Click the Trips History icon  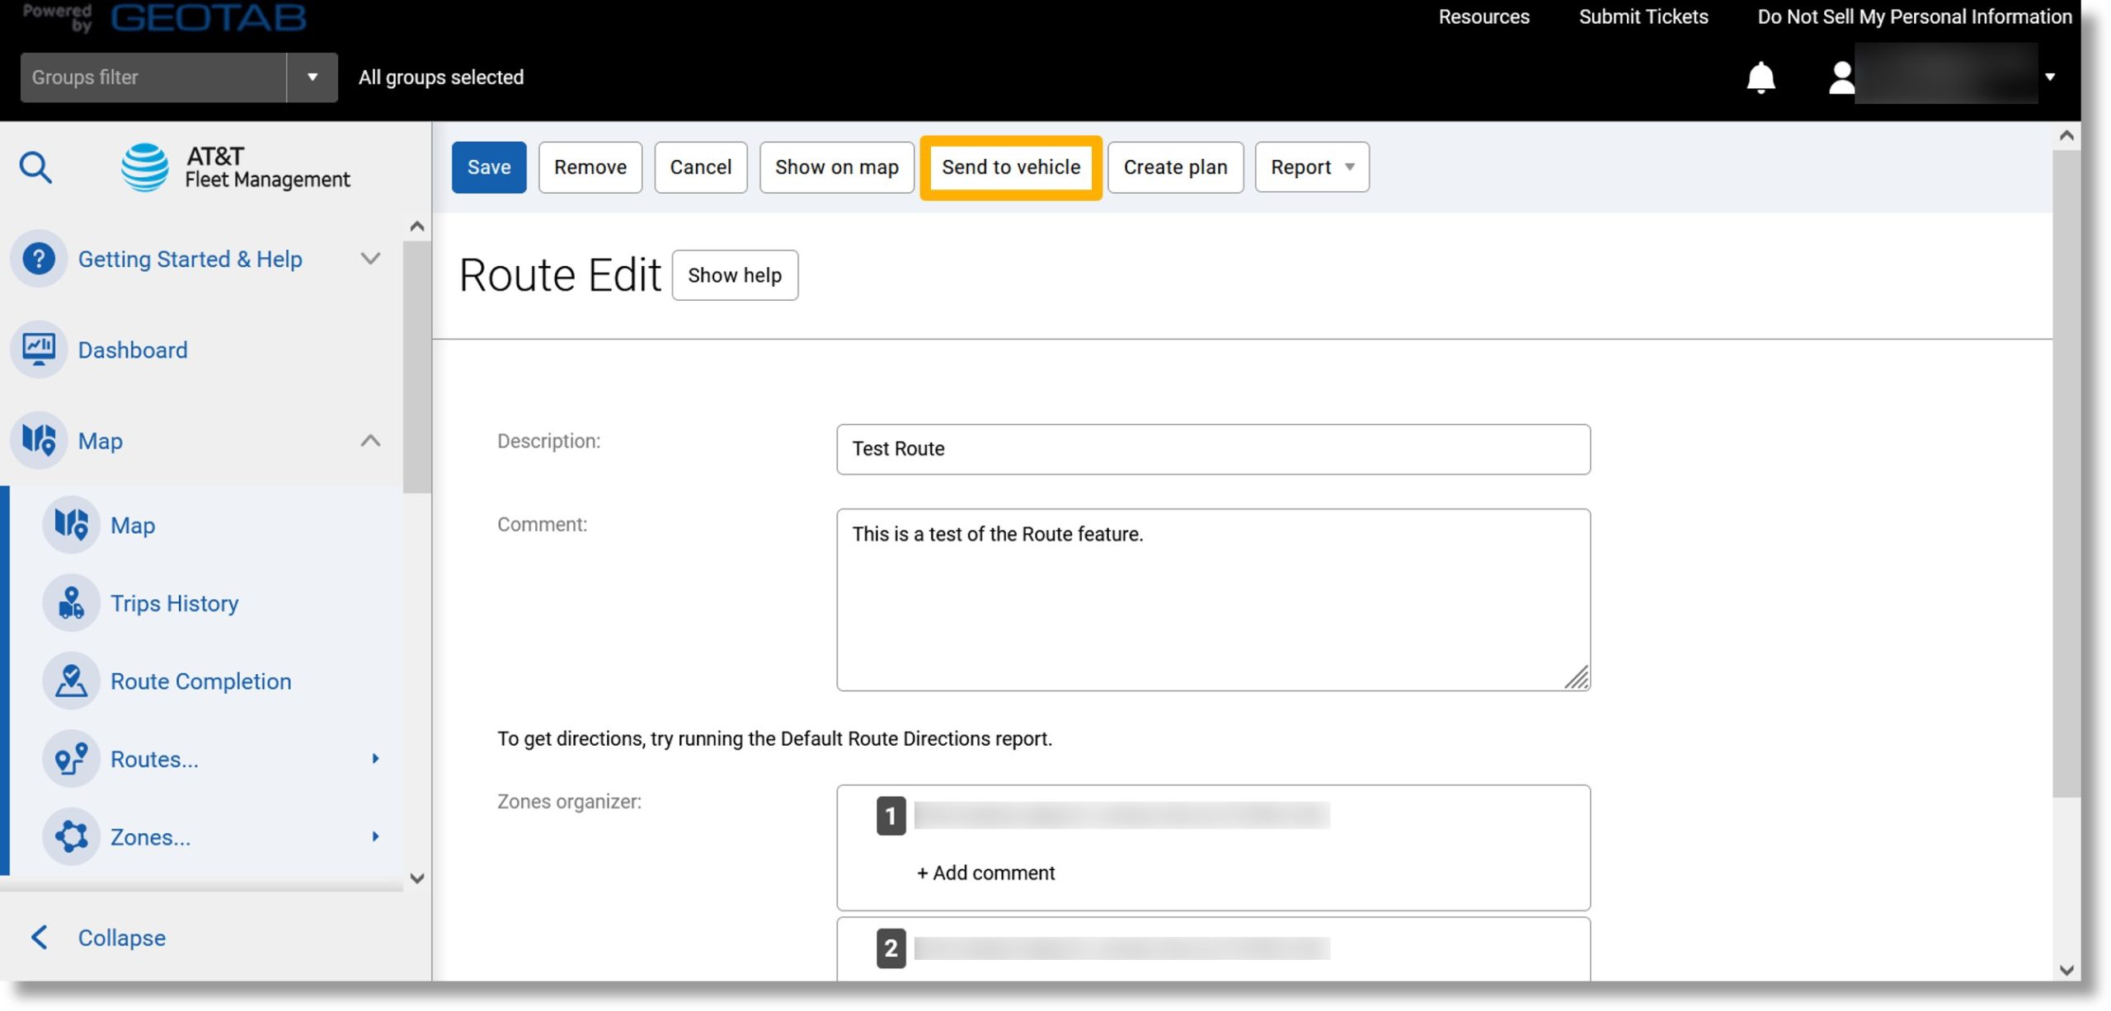(72, 602)
